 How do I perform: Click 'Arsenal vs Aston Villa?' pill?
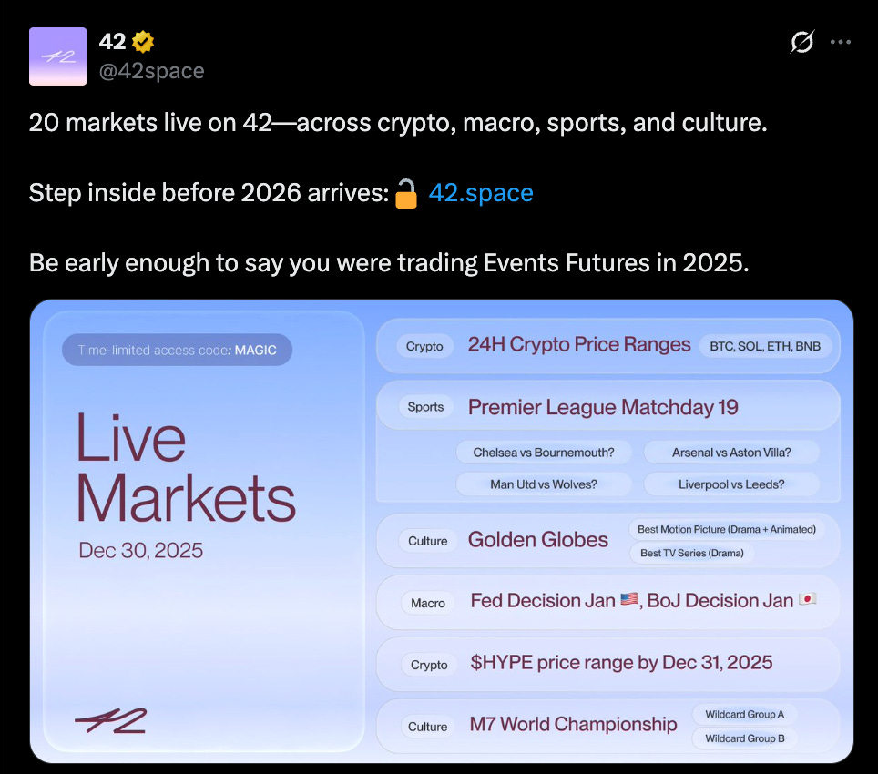click(x=731, y=453)
